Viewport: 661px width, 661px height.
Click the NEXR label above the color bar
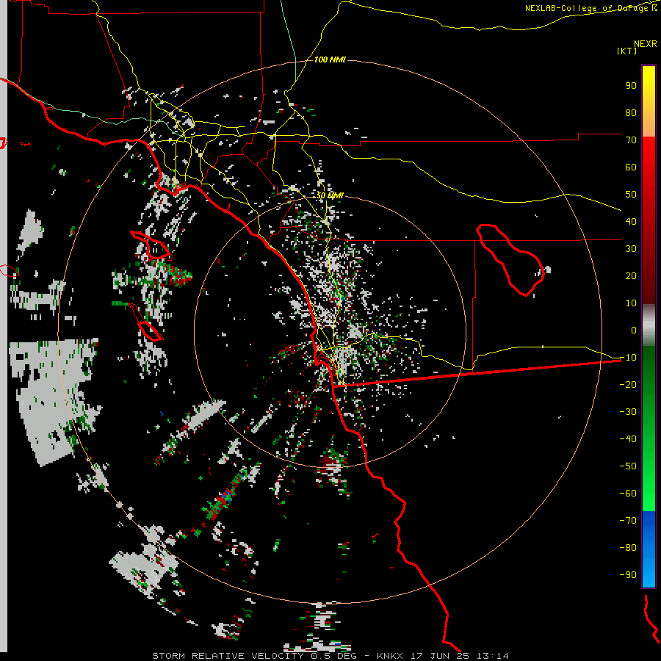tap(646, 43)
